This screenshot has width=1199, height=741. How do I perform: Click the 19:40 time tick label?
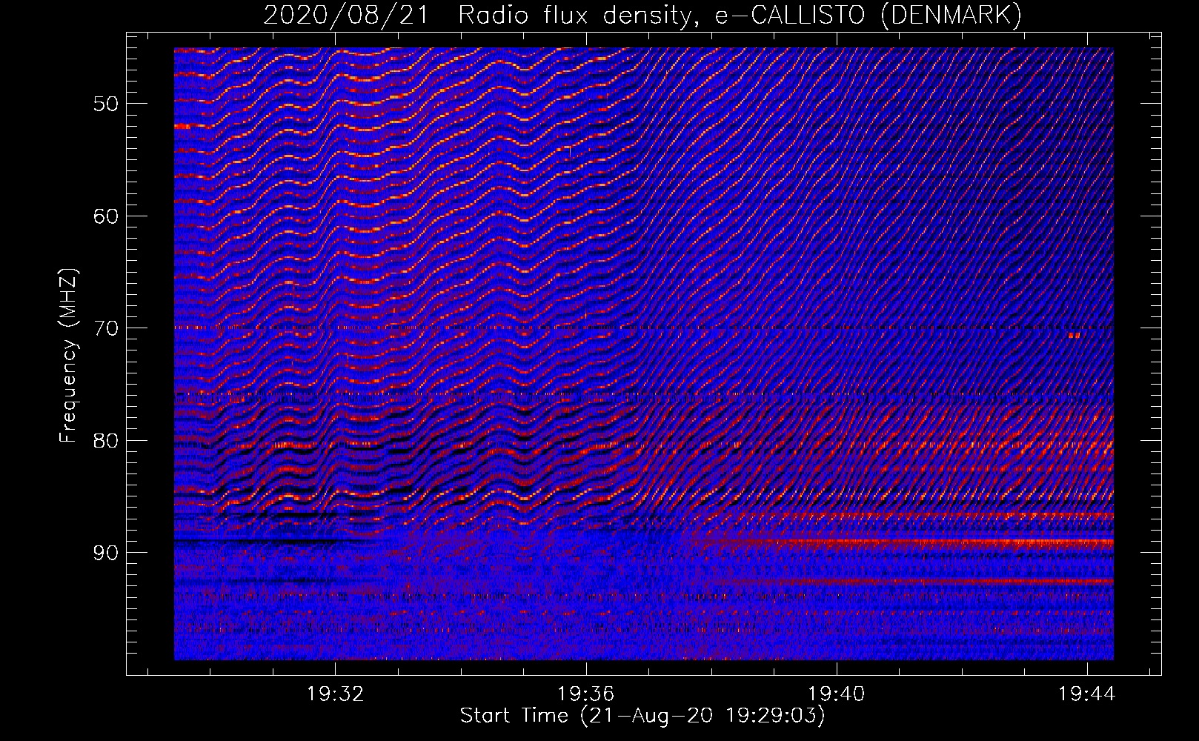(x=837, y=694)
